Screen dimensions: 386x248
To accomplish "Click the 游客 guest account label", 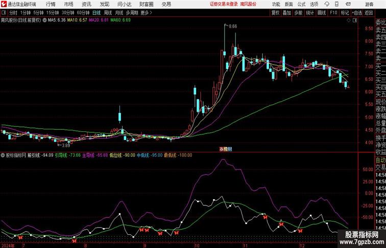I will tap(369, 5).
